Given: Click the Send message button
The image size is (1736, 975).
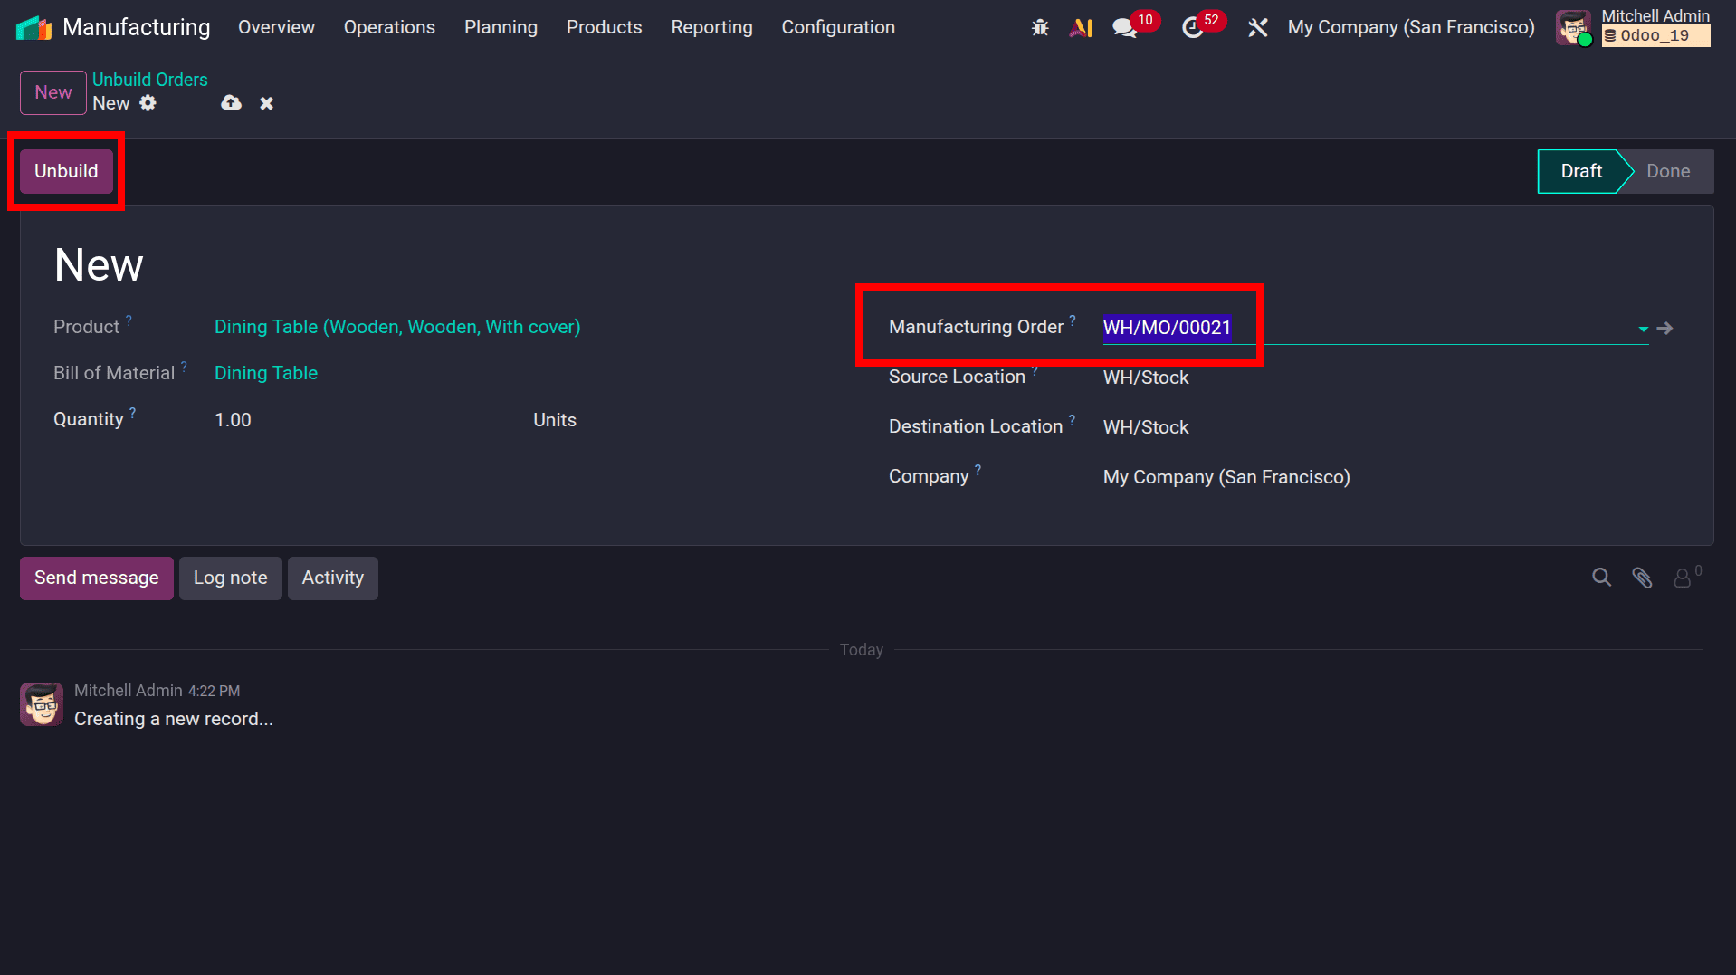Looking at the screenshot, I should [x=97, y=578].
